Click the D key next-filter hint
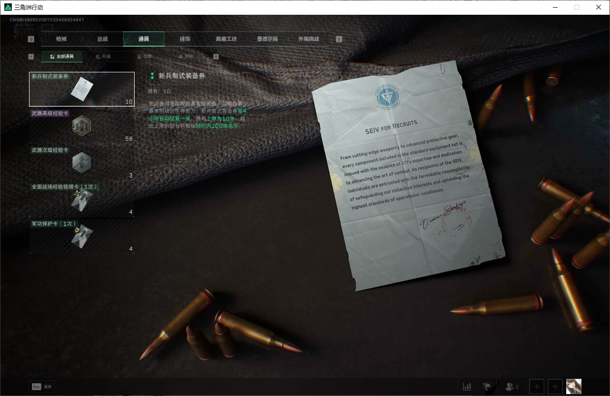The image size is (610, 396). tap(216, 56)
